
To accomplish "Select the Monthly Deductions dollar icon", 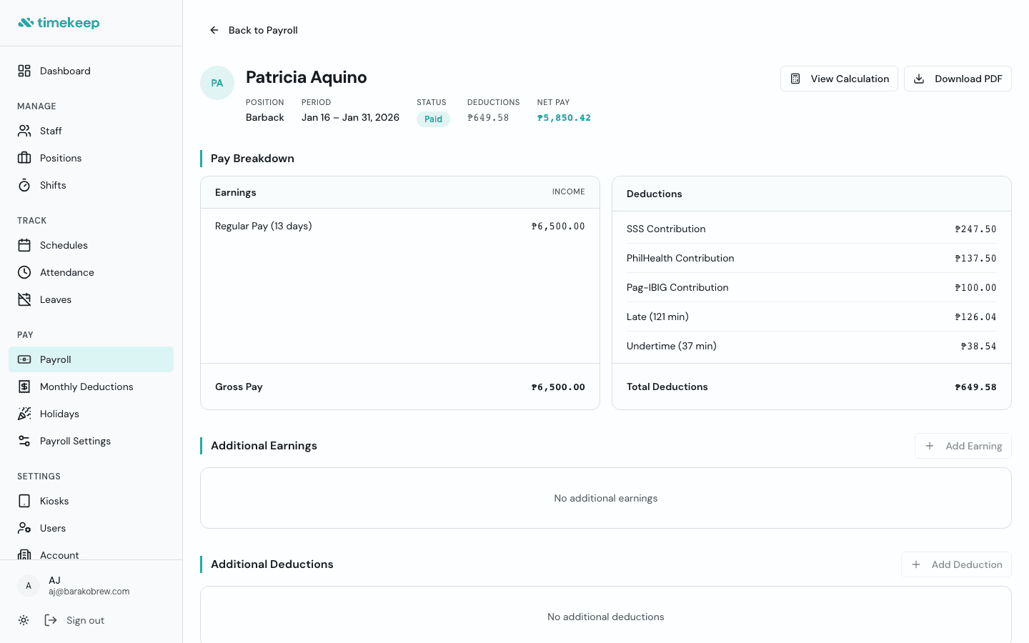I will tap(24, 387).
